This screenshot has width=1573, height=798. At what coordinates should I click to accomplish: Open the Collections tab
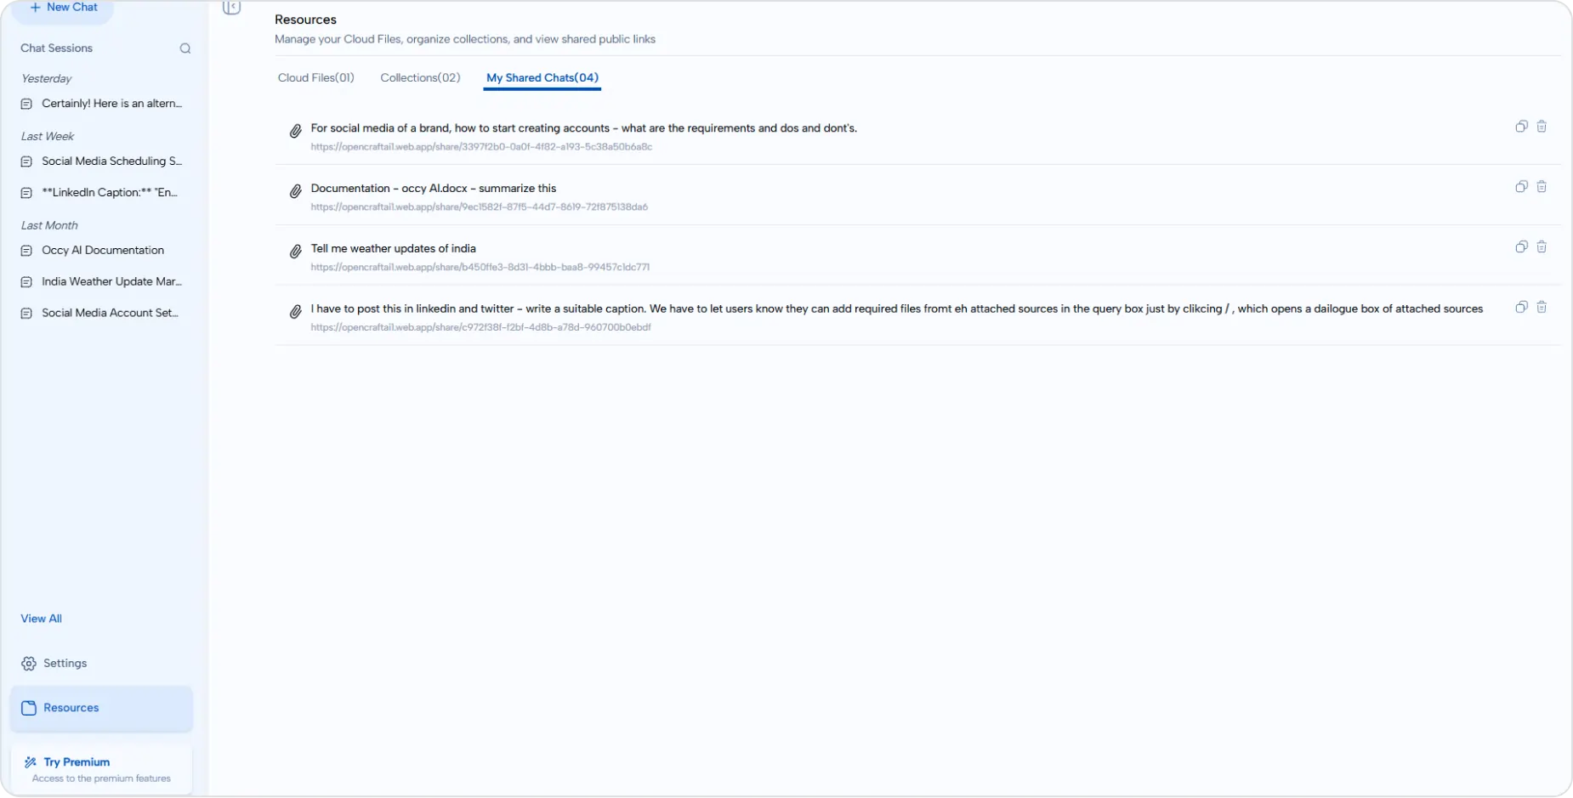click(x=420, y=77)
